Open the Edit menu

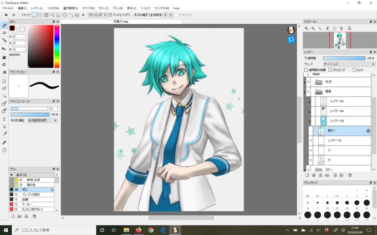point(22,8)
